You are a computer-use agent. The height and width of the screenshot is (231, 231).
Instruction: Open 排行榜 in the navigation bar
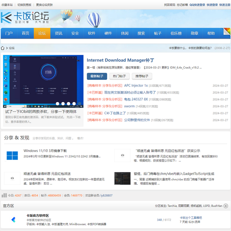(x=176, y=33)
